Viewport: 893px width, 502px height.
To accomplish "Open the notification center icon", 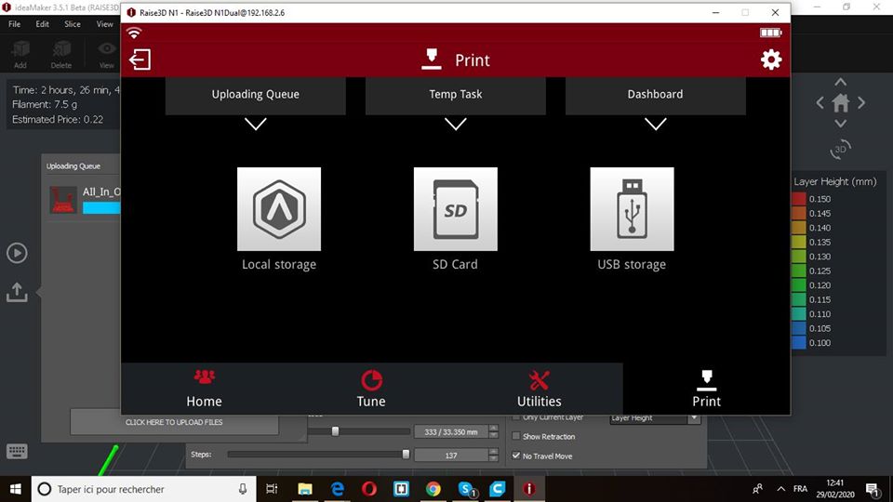I will pos(873,489).
